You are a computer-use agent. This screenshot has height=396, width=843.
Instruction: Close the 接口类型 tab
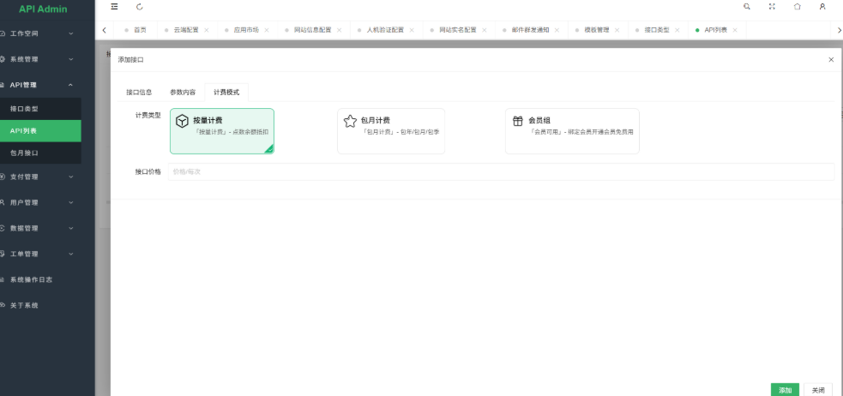[x=677, y=30]
